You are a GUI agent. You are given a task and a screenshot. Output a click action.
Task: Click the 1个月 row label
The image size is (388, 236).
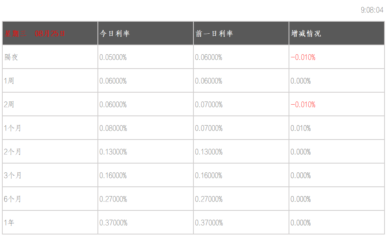click(12, 128)
